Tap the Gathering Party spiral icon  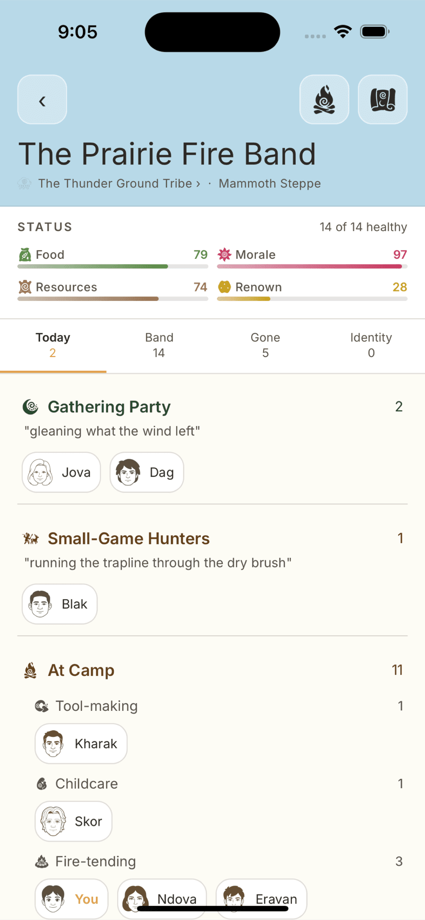click(x=31, y=407)
